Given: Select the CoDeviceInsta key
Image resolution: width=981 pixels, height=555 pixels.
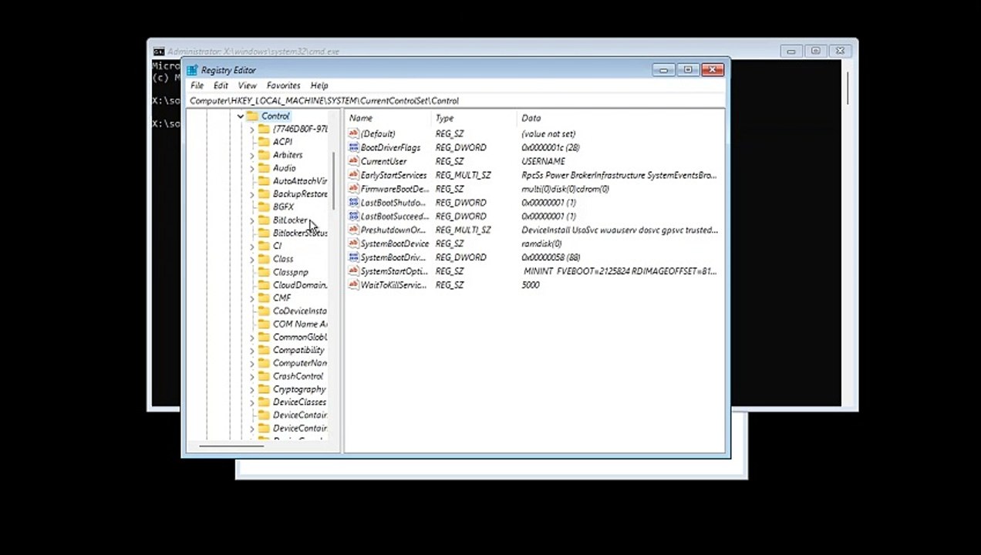Looking at the screenshot, I should [300, 311].
